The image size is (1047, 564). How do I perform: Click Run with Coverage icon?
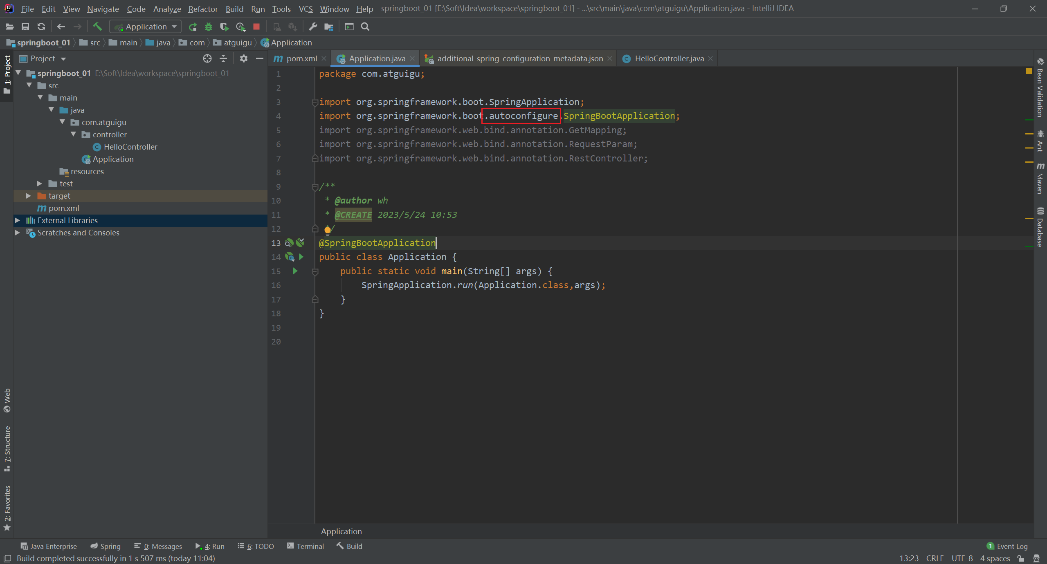pyautogui.click(x=224, y=27)
